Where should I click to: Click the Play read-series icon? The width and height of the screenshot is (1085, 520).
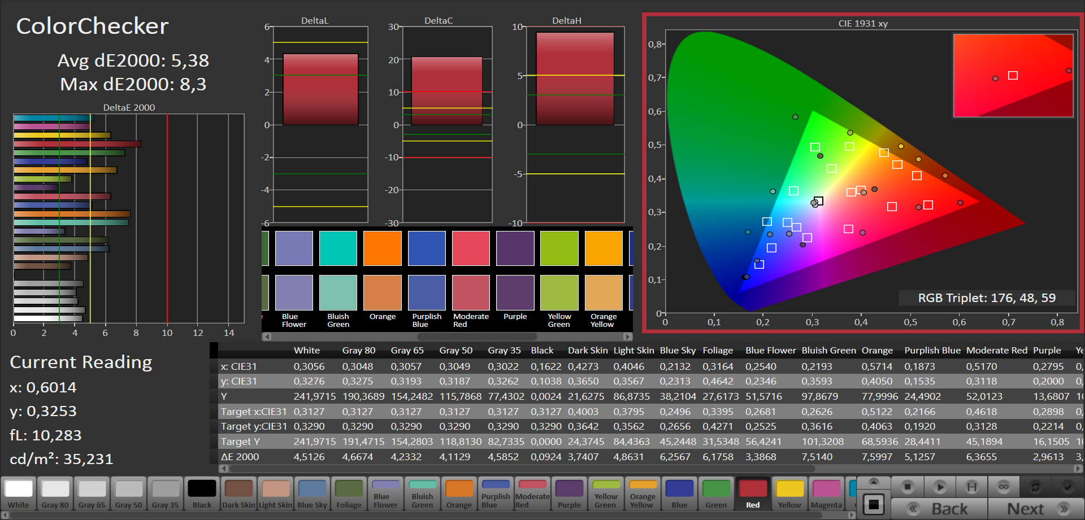click(940, 487)
